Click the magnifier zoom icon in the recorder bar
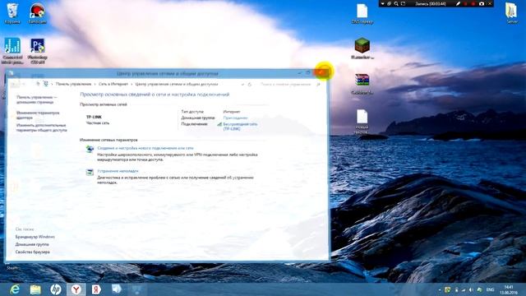This screenshot has height=296, width=526. [x=396, y=3]
